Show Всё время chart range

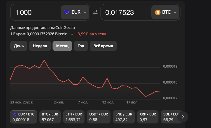pos(103,46)
